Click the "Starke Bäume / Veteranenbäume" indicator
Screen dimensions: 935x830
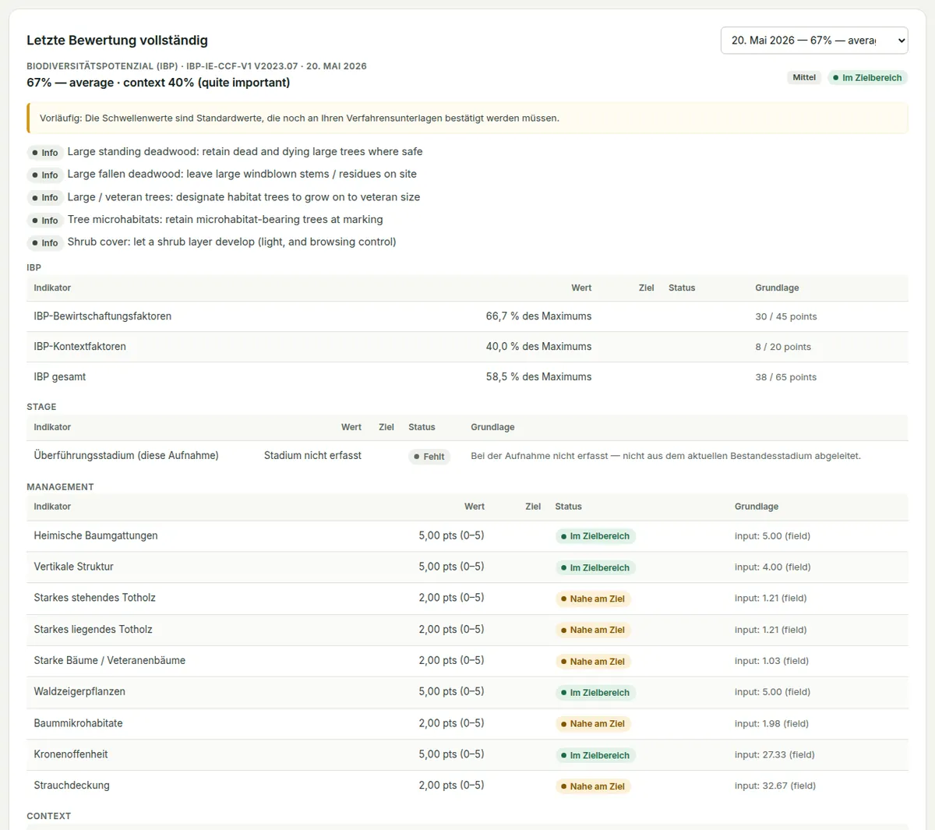110,661
